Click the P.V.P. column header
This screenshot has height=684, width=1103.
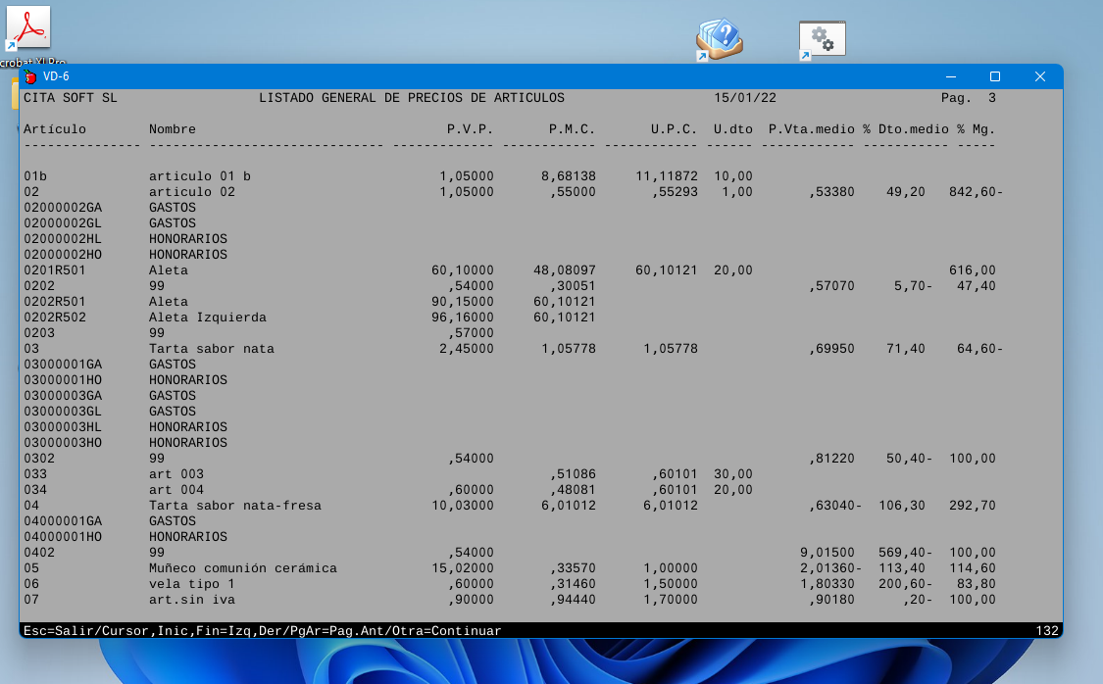pyautogui.click(x=470, y=129)
